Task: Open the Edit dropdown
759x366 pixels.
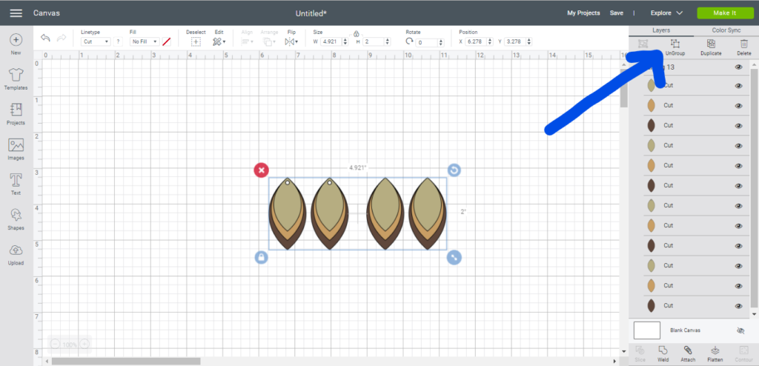Action: [x=219, y=42]
